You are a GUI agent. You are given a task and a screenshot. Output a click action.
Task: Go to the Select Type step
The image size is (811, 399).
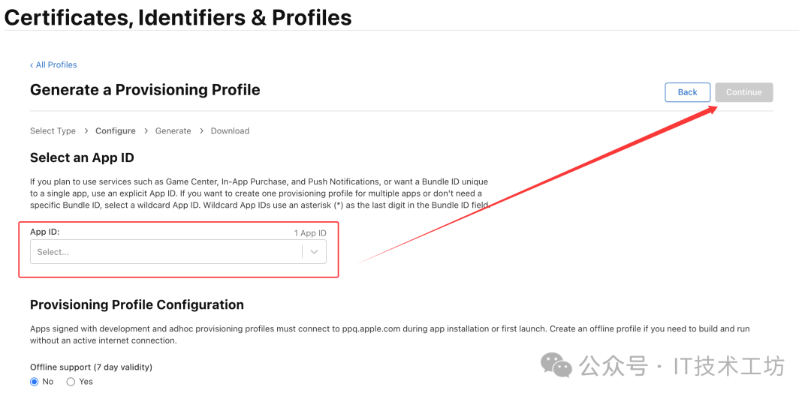coord(53,130)
